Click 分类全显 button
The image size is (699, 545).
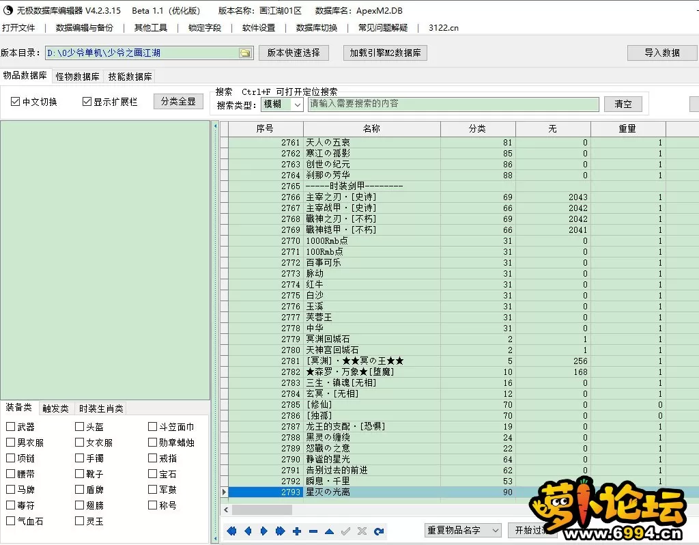[178, 102]
